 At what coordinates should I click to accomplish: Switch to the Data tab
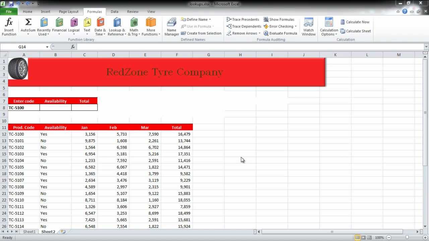(x=115, y=11)
